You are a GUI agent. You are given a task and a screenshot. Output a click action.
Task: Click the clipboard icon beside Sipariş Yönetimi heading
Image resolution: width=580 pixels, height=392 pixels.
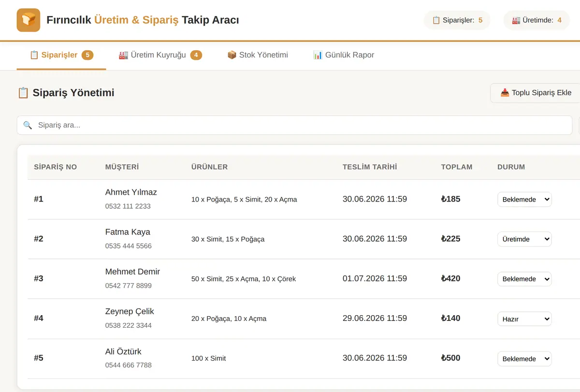(23, 93)
